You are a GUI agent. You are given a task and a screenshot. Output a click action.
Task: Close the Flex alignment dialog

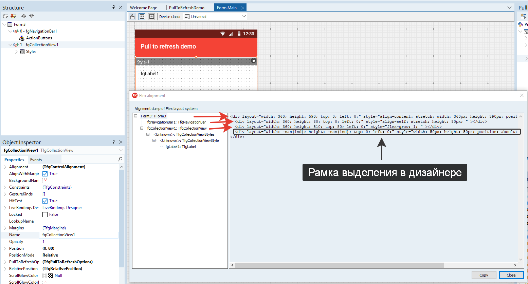click(522, 96)
